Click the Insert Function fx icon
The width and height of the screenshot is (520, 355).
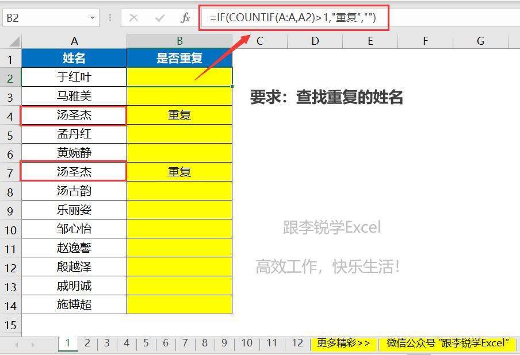[185, 18]
